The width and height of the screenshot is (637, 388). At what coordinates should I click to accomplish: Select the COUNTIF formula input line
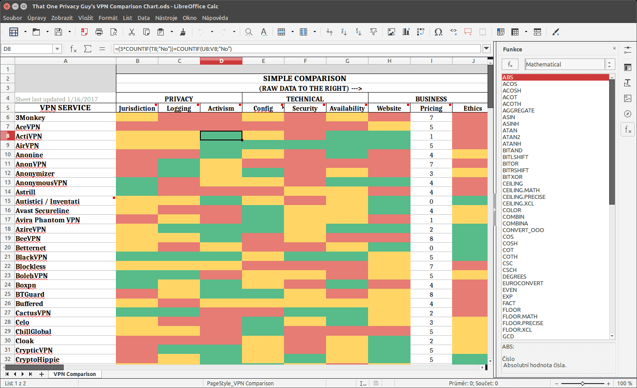click(x=297, y=49)
